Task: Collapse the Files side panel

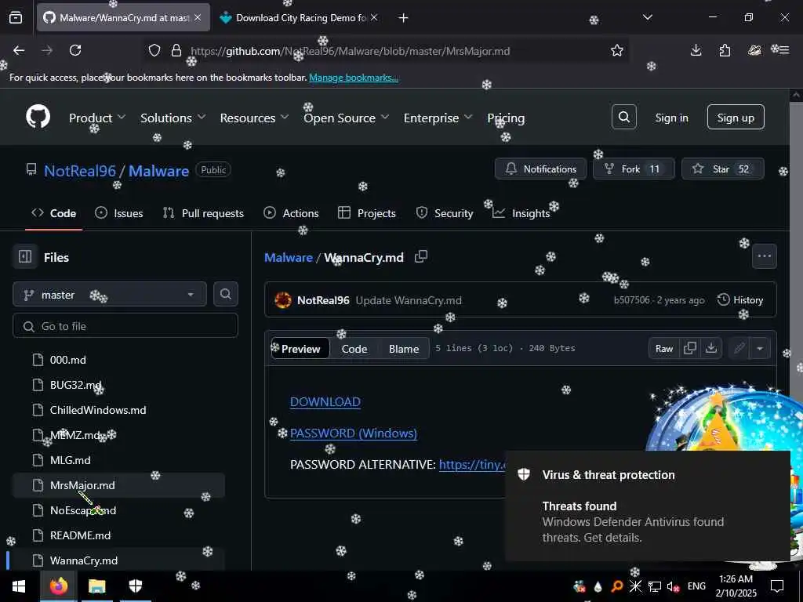Action: (25, 256)
